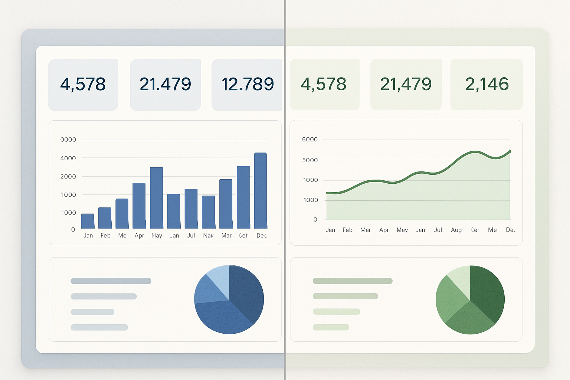Click the Feb bar in the bar chart
This screenshot has width=570, height=380.
coord(105,218)
